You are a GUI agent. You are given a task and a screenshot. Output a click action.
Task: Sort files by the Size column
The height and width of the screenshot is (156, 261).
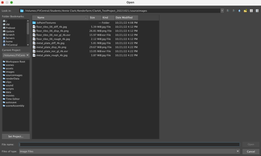(x=95, y=18)
